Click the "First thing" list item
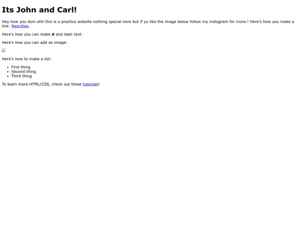The height and width of the screenshot is (225, 300). [21, 67]
